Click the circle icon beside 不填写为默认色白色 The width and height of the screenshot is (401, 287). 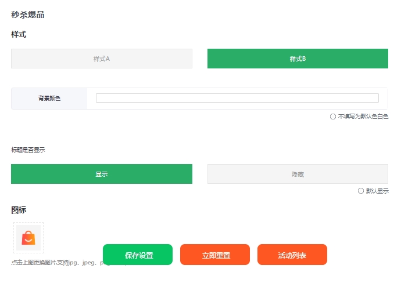pos(333,117)
